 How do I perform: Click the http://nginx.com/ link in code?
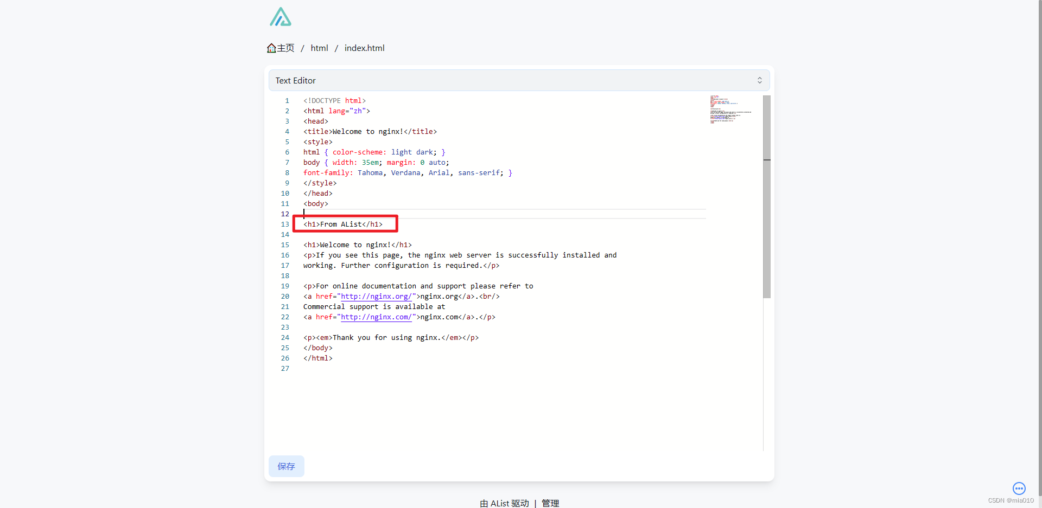pos(376,317)
